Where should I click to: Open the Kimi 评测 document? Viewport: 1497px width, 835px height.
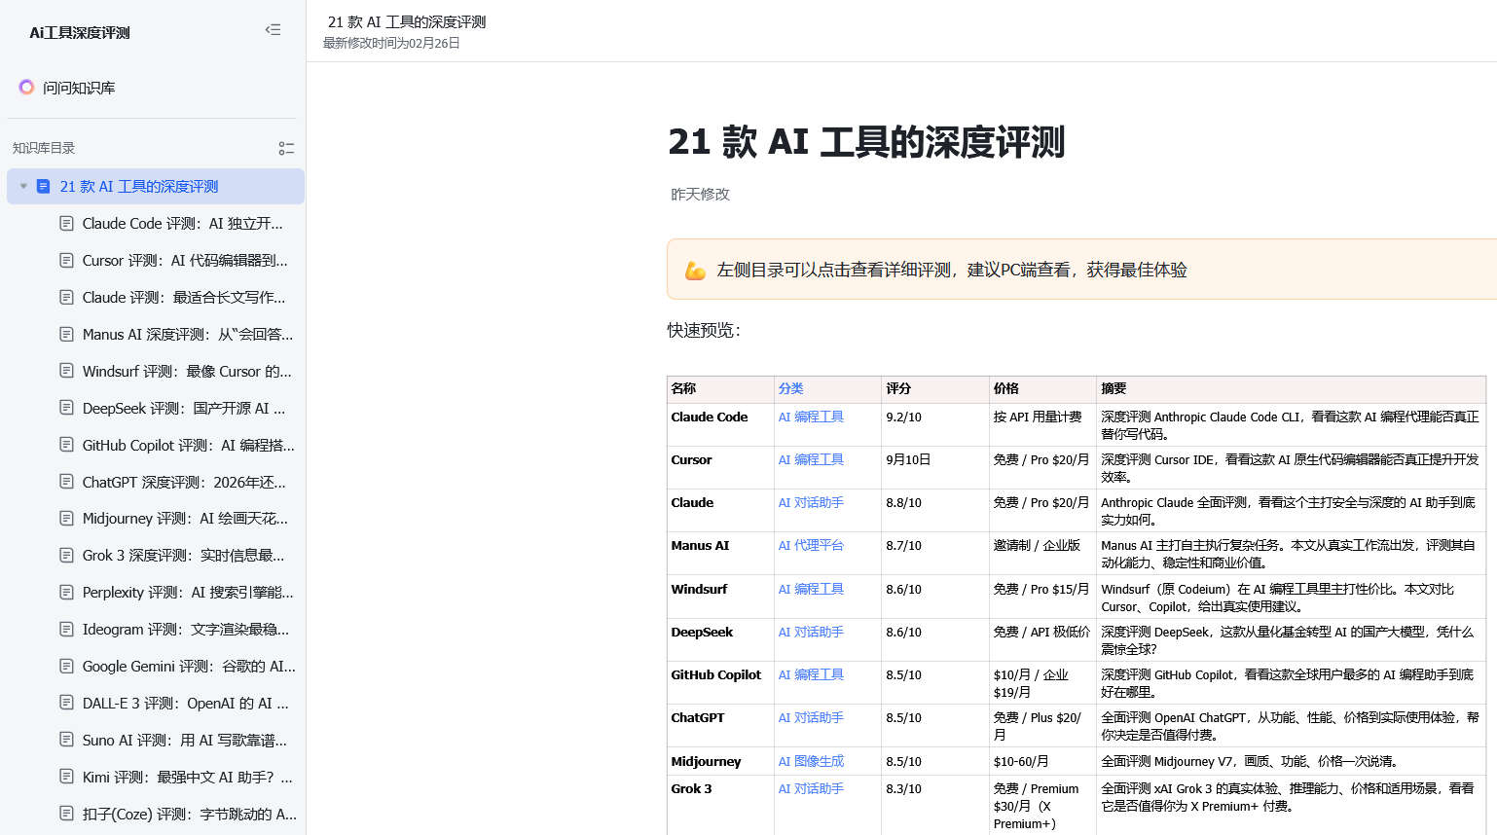pos(187,778)
